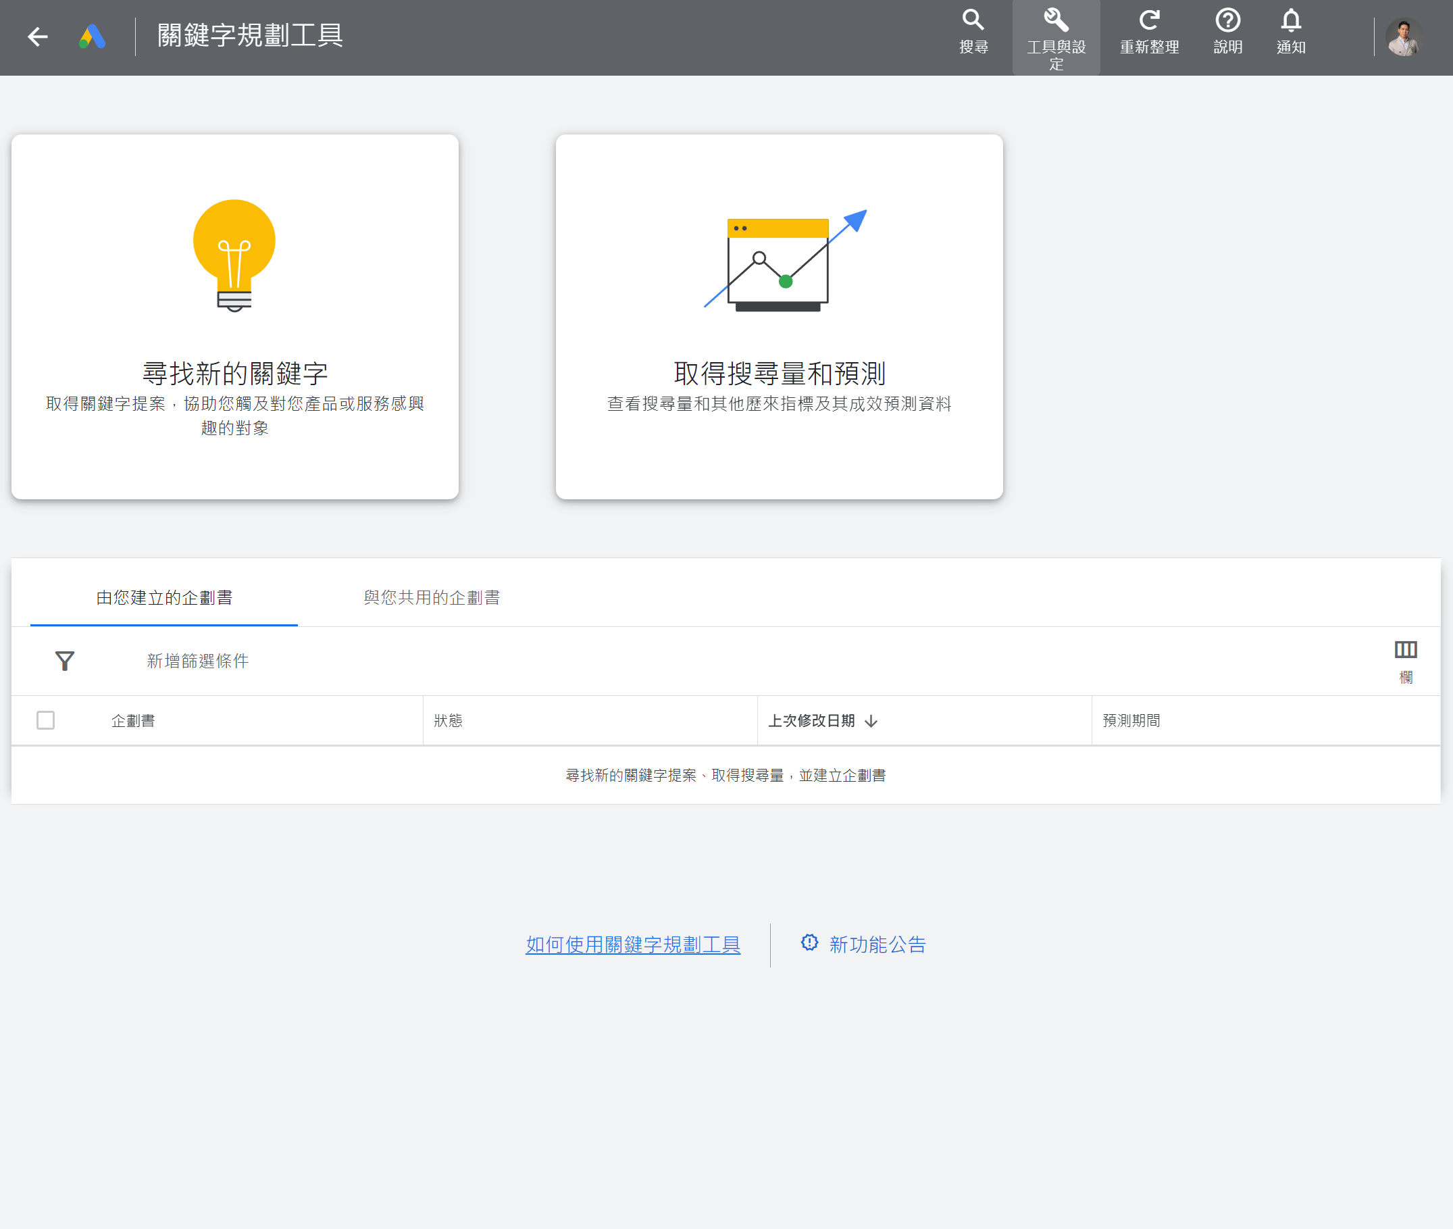The image size is (1453, 1229).
Task: Click the back arrow icon
Action: pyautogui.click(x=38, y=36)
